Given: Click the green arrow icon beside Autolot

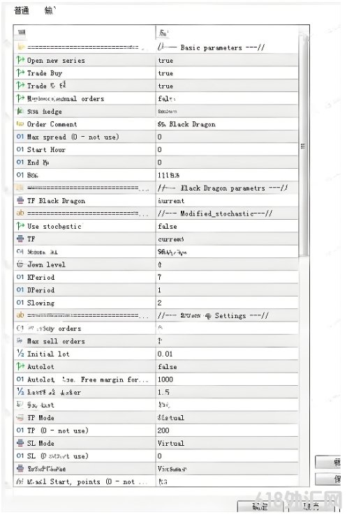Looking at the screenshot, I should coord(20,367).
